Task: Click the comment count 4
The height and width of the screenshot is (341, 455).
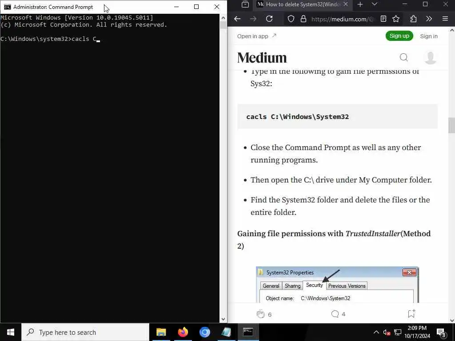Action: tap(343, 314)
